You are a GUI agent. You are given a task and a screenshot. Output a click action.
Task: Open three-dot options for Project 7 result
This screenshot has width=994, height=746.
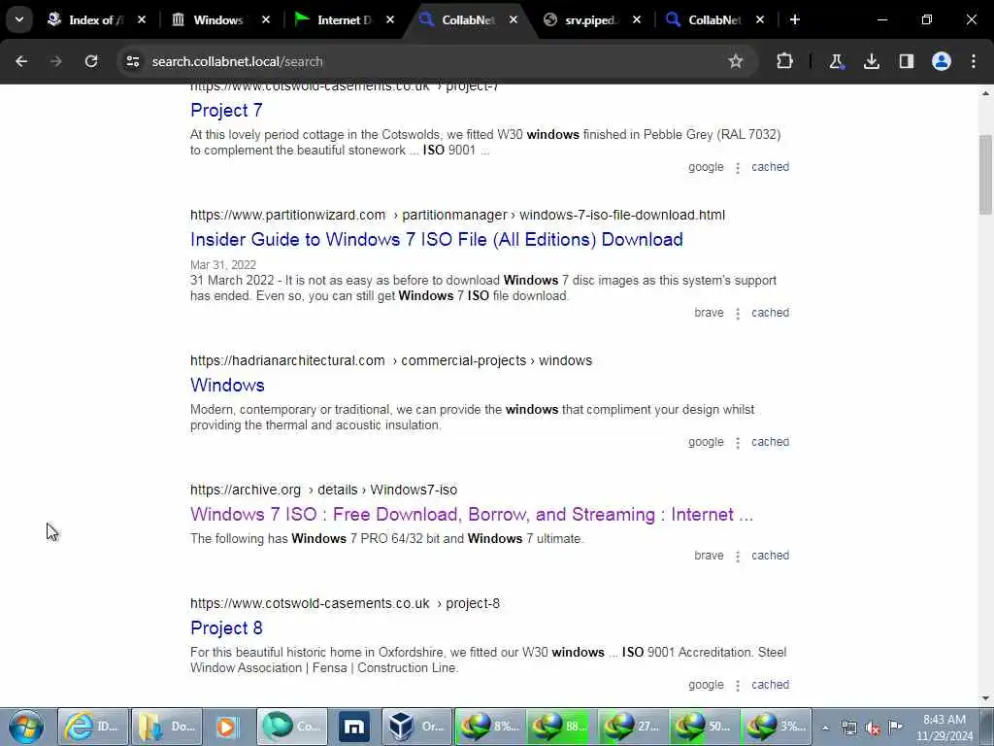pyautogui.click(x=738, y=168)
